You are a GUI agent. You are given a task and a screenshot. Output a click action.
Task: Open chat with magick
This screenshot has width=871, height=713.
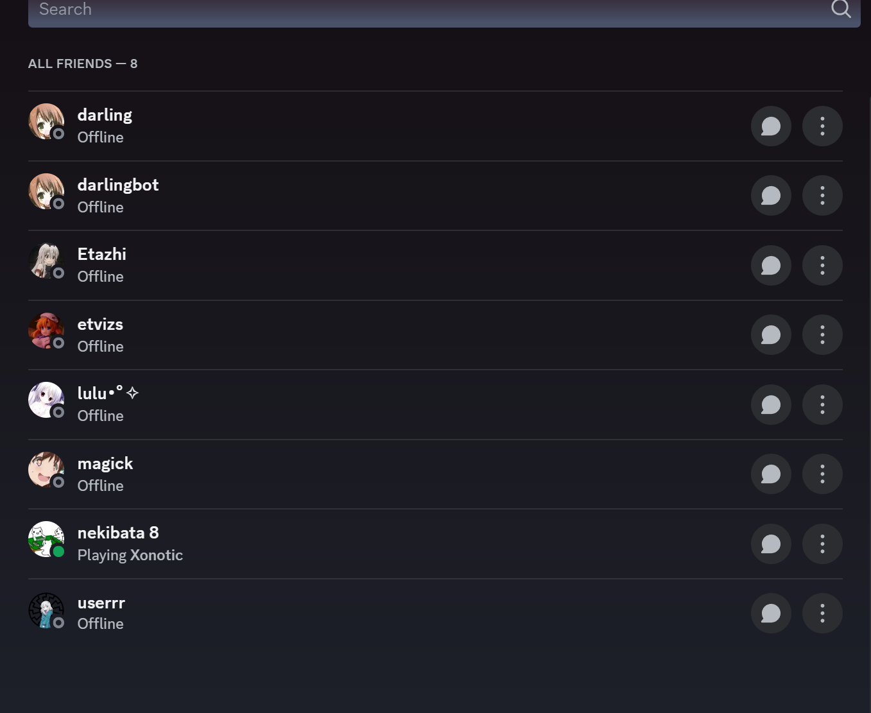click(x=771, y=474)
